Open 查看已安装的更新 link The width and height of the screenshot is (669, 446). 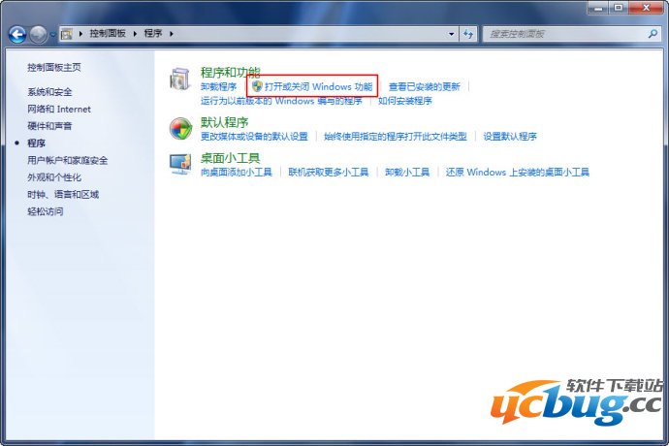[425, 86]
